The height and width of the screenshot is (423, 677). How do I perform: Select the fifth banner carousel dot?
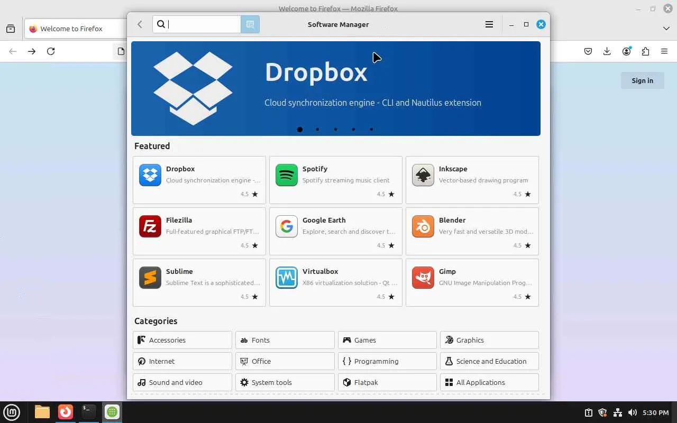tap(371, 129)
